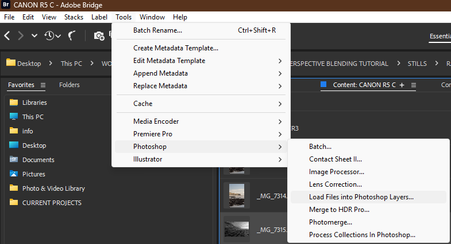Expand chevron after STILLS breadcrumb
This screenshot has height=244, width=451.
pyautogui.click(x=437, y=63)
